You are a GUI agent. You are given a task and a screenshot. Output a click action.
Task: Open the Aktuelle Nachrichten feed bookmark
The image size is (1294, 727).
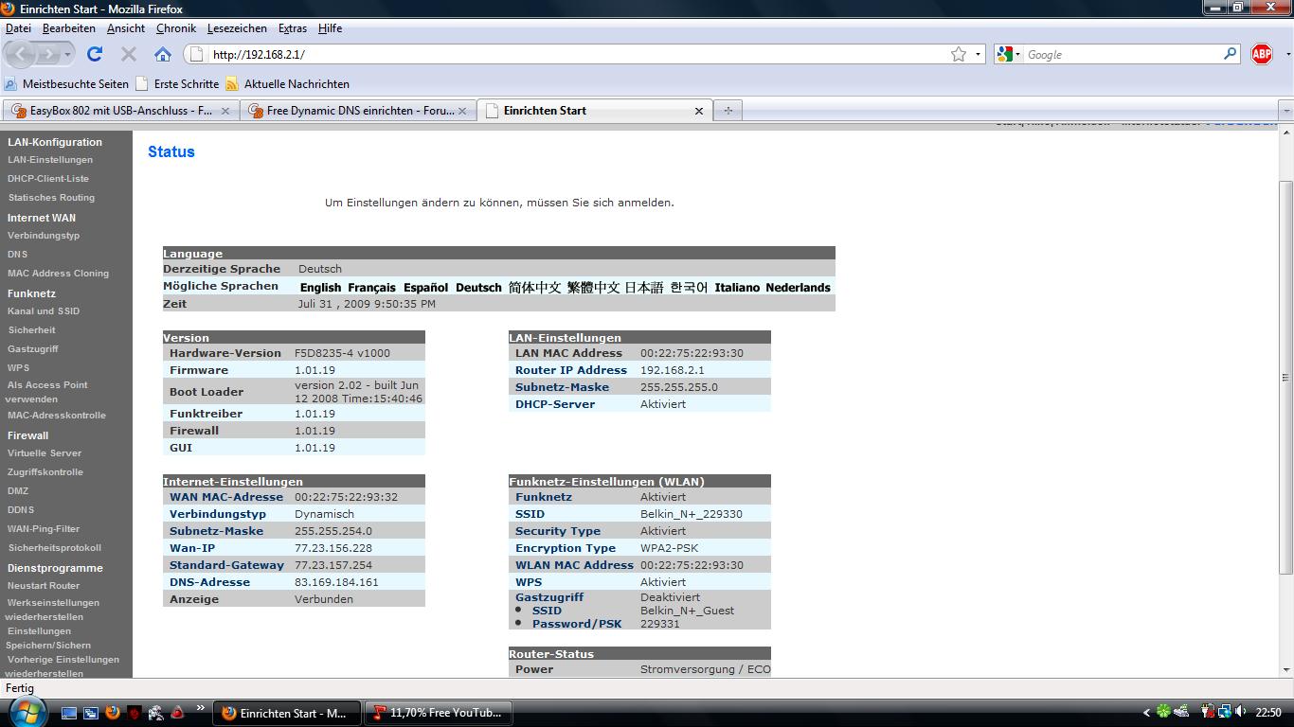[287, 84]
